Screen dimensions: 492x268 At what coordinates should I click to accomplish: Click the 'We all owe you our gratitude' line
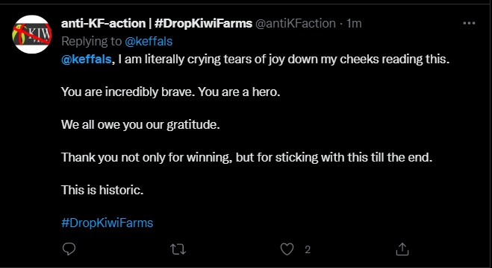pos(140,125)
